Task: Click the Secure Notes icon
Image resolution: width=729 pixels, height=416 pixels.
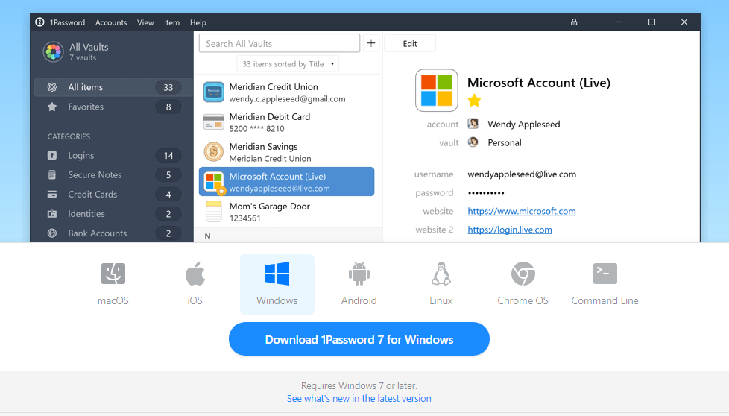Action: tap(52, 174)
